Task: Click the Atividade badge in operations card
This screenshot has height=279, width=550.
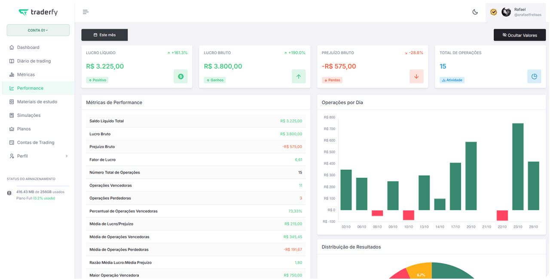Action: click(x=452, y=80)
